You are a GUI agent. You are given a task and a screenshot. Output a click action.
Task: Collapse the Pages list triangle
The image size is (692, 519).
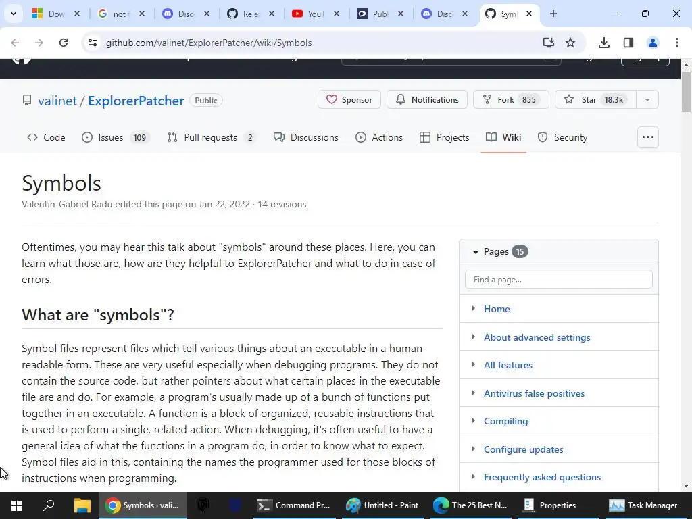pyautogui.click(x=475, y=252)
